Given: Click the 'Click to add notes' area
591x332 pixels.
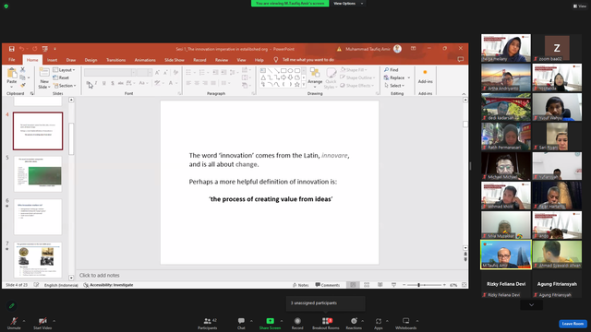Looking at the screenshot, I should click(x=99, y=275).
